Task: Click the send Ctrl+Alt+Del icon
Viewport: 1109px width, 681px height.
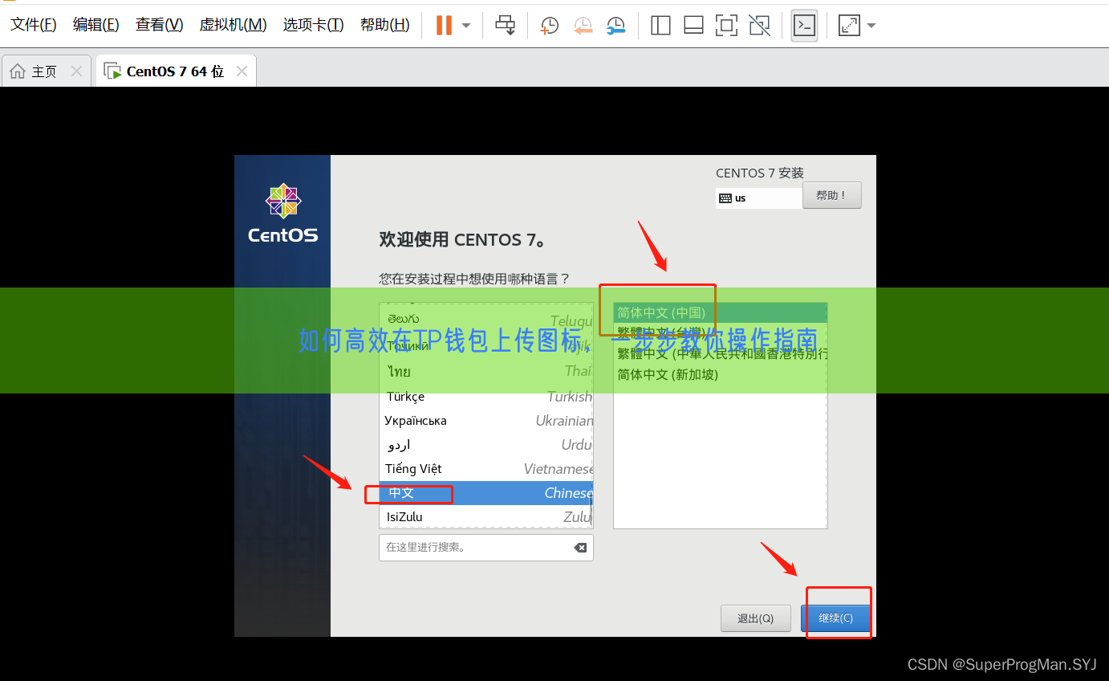Action: pyautogui.click(x=505, y=26)
